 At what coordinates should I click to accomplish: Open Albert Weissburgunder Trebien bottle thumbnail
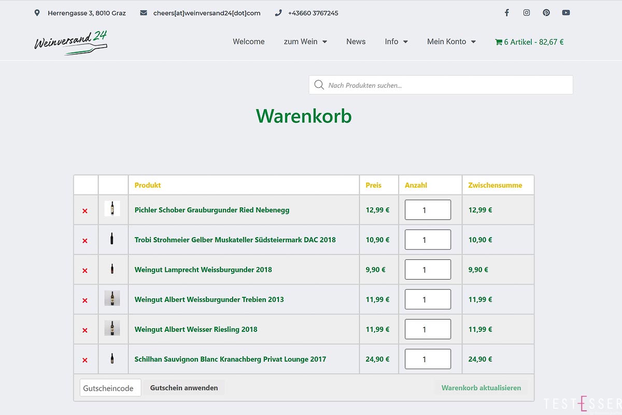[112, 298]
